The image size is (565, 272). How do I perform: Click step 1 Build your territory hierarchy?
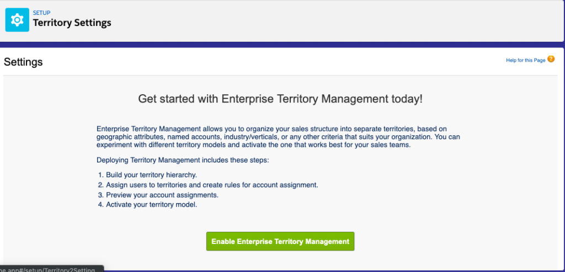[x=148, y=175]
